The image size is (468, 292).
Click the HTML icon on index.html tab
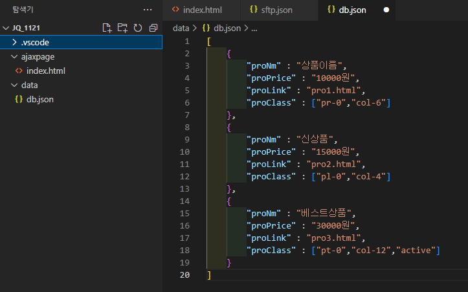coord(176,10)
